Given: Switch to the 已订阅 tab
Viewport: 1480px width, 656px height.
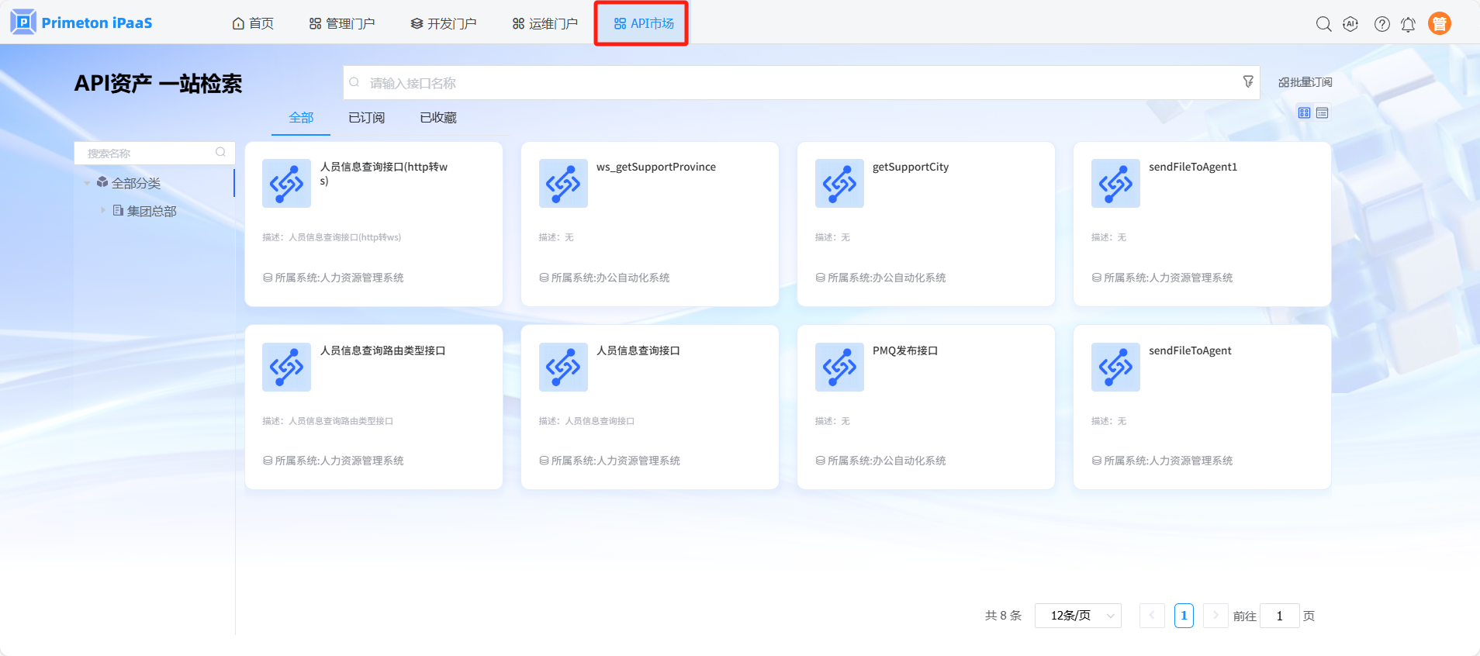Looking at the screenshot, I should click(366, 118).
